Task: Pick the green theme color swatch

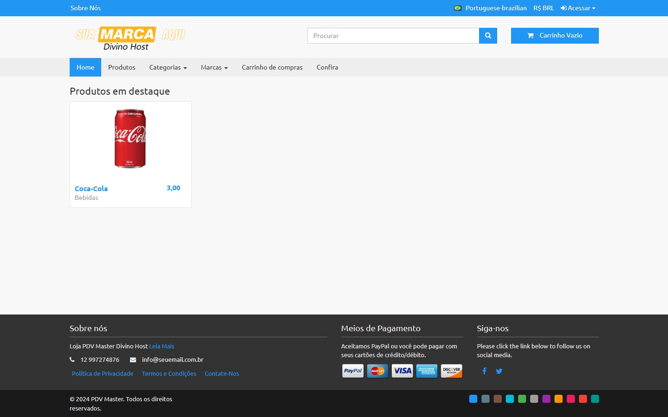Action: point(522,399)
